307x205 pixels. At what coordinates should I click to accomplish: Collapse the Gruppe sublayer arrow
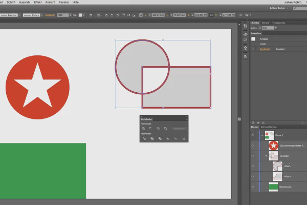266,156
